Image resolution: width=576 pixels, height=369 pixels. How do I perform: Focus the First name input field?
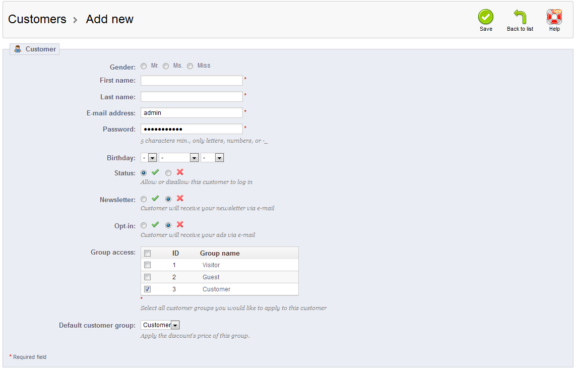pos(191,81)
